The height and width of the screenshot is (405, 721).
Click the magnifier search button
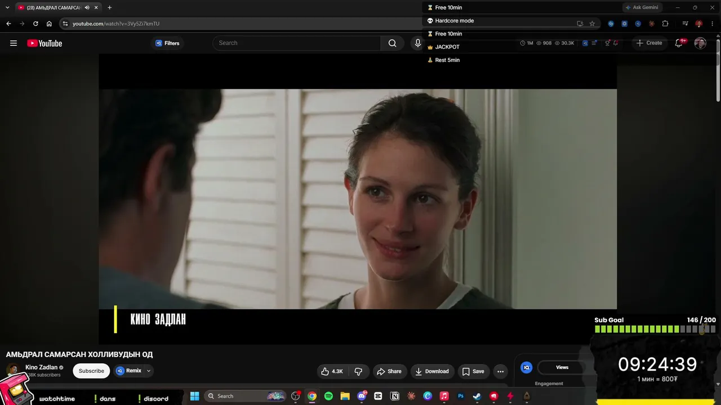pos(392,43)
